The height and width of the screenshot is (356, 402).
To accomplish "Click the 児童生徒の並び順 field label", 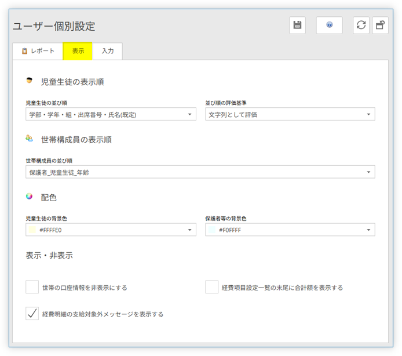I will coord(46,103).
